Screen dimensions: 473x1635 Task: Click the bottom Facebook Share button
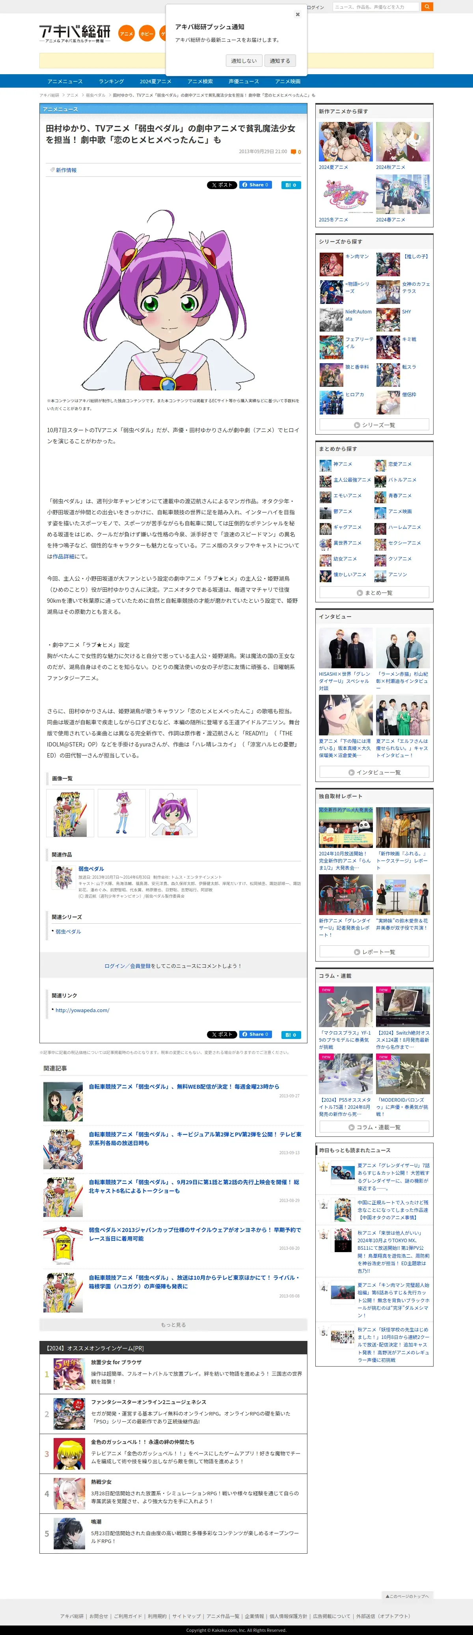tap(255, 1035)
